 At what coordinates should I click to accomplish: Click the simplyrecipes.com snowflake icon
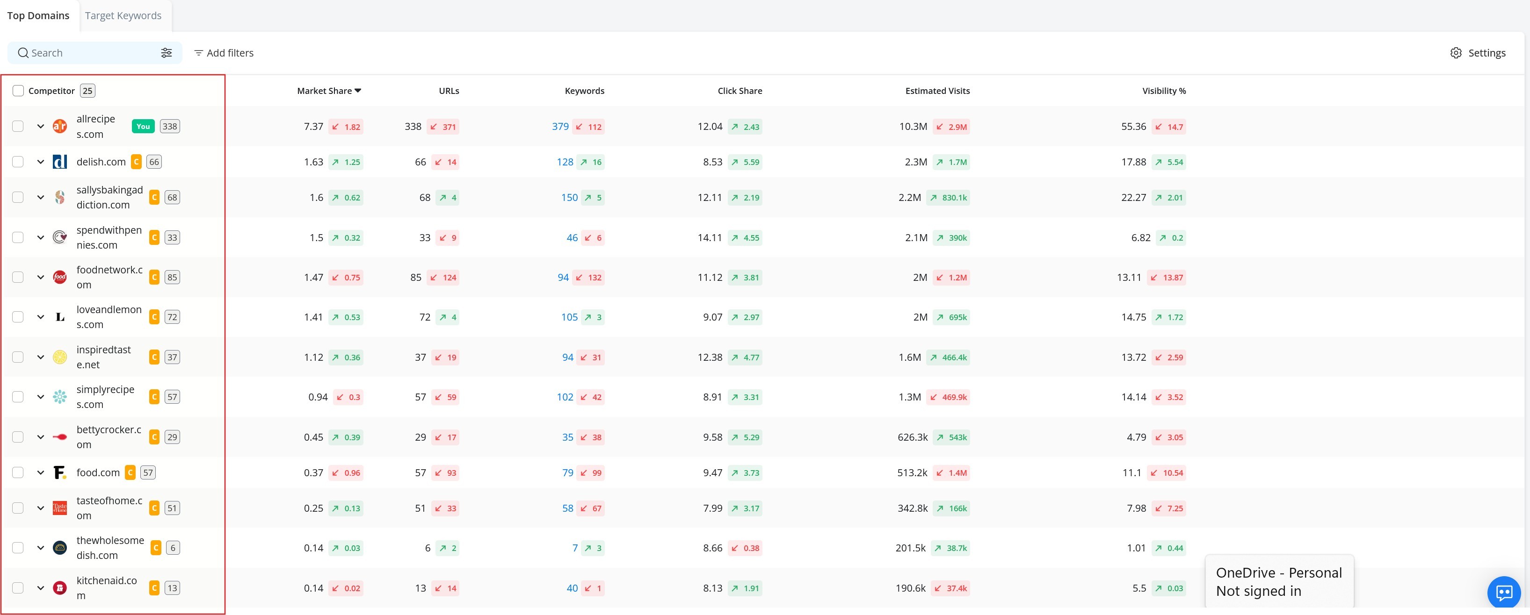click(x=60, y=397)
